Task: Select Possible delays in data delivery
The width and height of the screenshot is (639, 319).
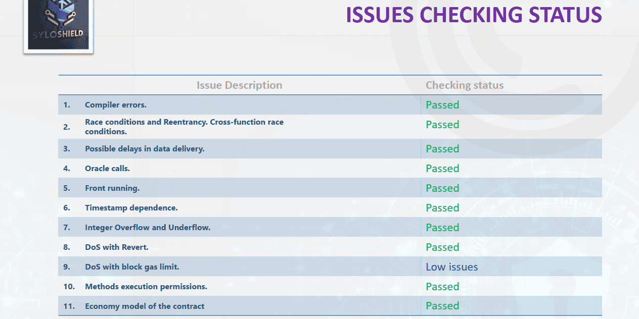Action: (x=330, y=149)
